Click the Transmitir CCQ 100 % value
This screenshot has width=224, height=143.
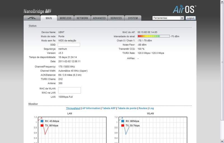pyautogui.click(x=141, y=49)
